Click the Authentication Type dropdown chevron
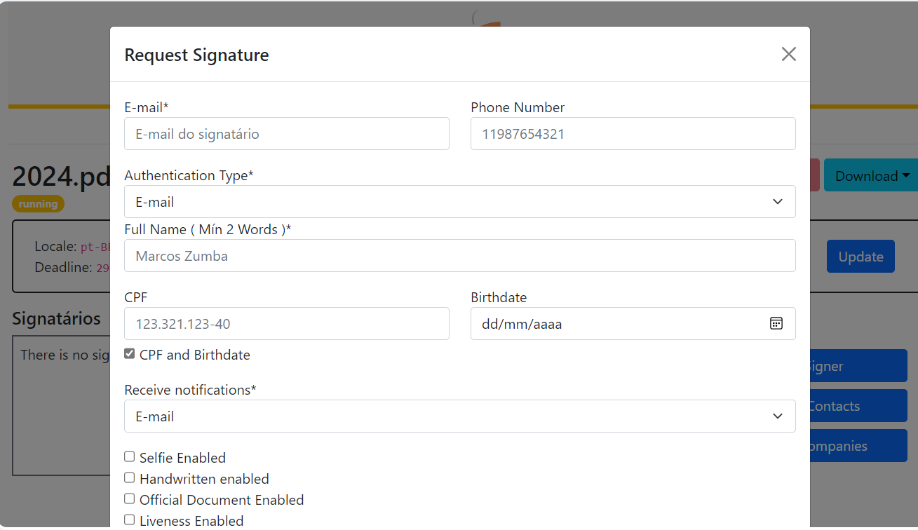This screenshot has height=530, width=918. click(777, 202)
